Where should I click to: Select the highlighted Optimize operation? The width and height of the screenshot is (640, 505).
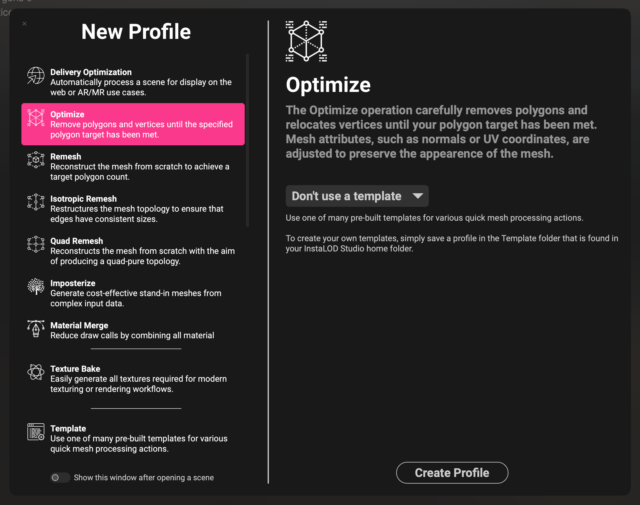[133, 124]
